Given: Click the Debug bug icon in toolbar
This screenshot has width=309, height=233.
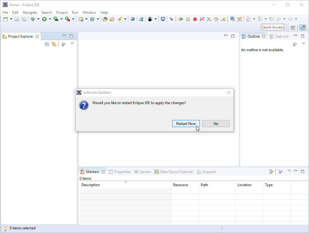Looking at the screenshot, I should click(33, 19).
